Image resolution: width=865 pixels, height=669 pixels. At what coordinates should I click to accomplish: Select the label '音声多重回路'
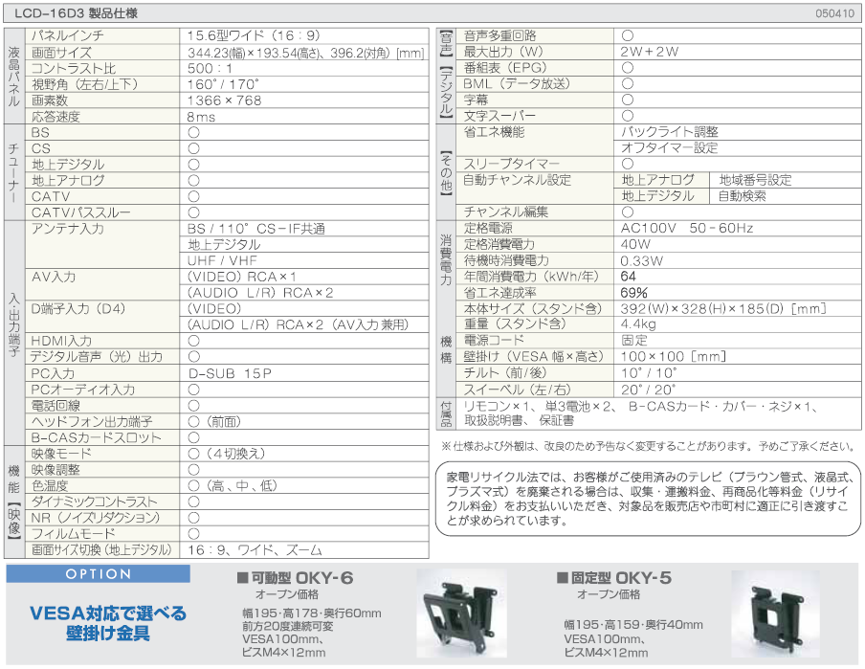point(499,35)
